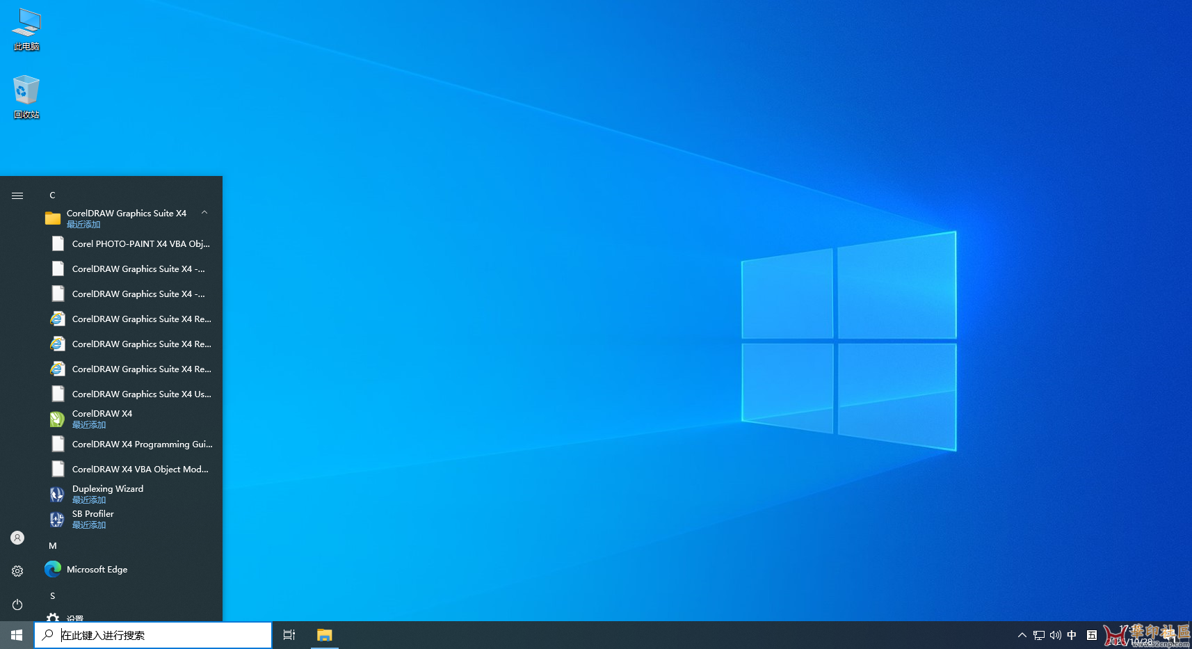1192x649 pixels.
Task: Open File Explorer from the taskbar
Action: point(324,634)
